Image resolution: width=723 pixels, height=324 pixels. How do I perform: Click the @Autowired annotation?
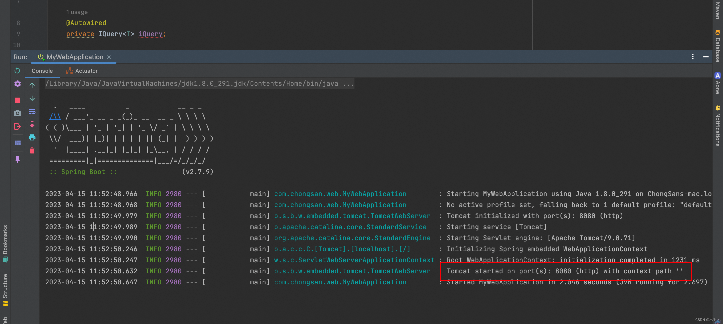(86, 23)
